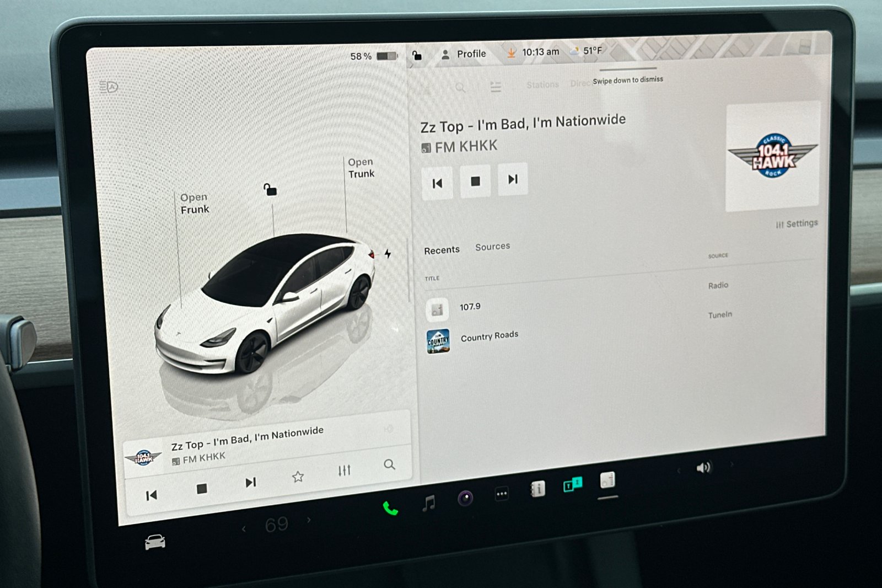Play Country Roads from recents list
The image size is (882, 588).
[x=489, y=336]
